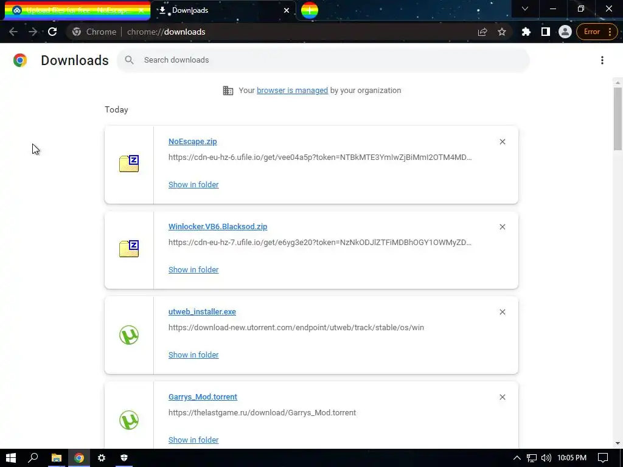Open Windows Security shield in taskbar
Screen dimensions: 623x467
point(124,458)
